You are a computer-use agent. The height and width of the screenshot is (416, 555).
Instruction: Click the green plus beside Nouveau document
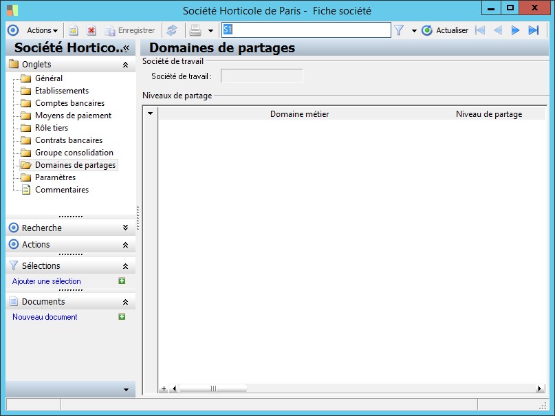(122, 316)
